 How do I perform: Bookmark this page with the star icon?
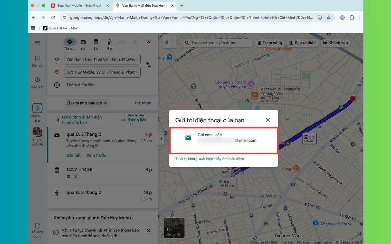coord(328,17)
